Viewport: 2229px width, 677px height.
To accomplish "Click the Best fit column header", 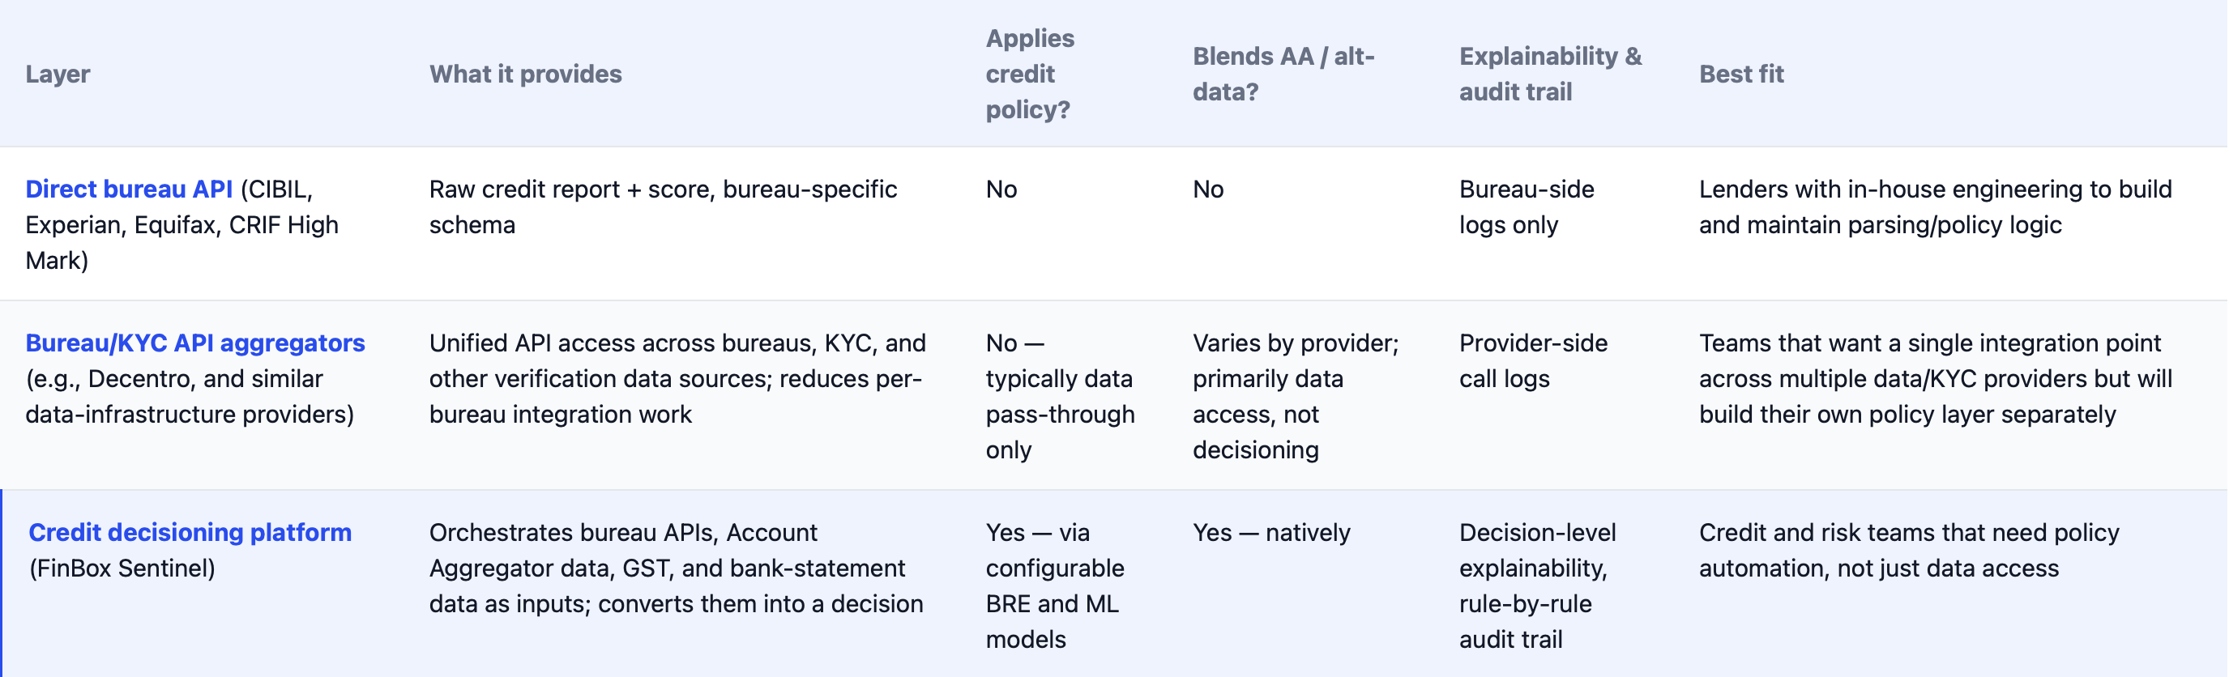I will tap(1741, 75).
